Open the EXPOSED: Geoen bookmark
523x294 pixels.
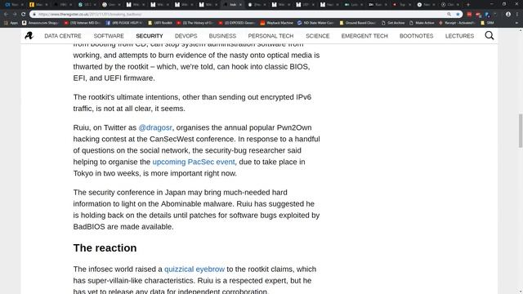tap(236, 23)
